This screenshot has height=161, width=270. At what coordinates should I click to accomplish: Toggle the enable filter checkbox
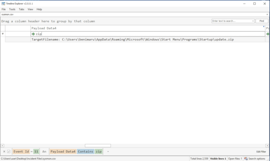click(9, 152)
